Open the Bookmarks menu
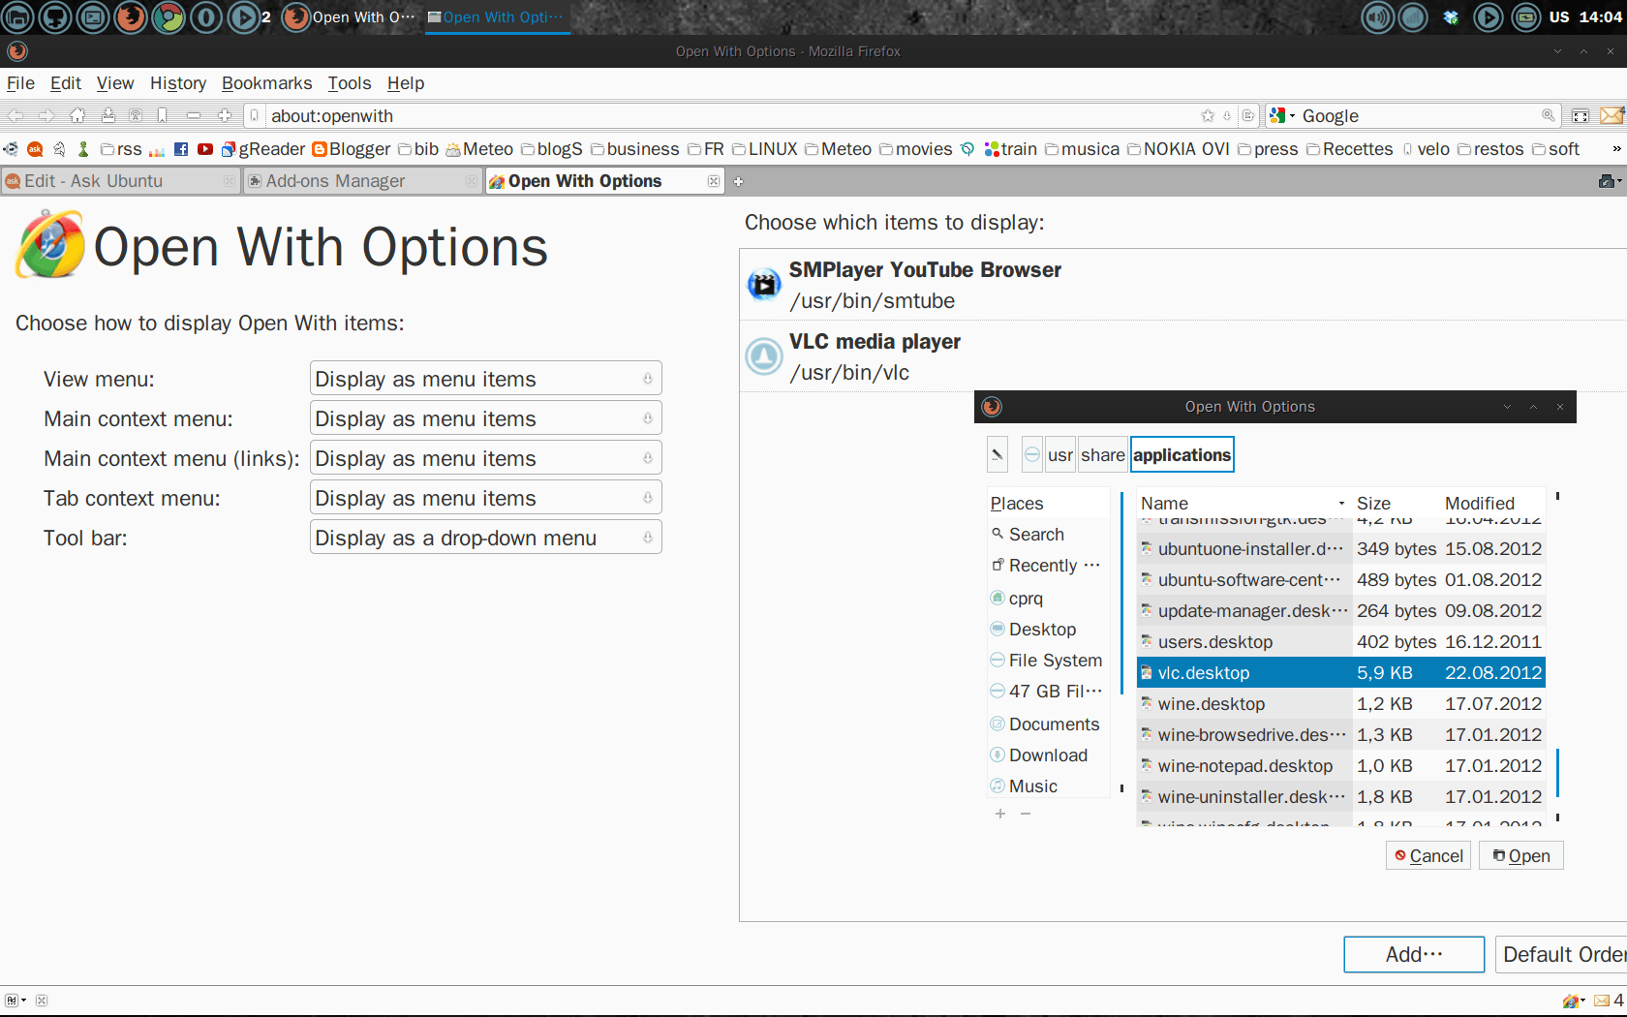This screenshot has width=1627, height=1017. click(x=267, y=83)
